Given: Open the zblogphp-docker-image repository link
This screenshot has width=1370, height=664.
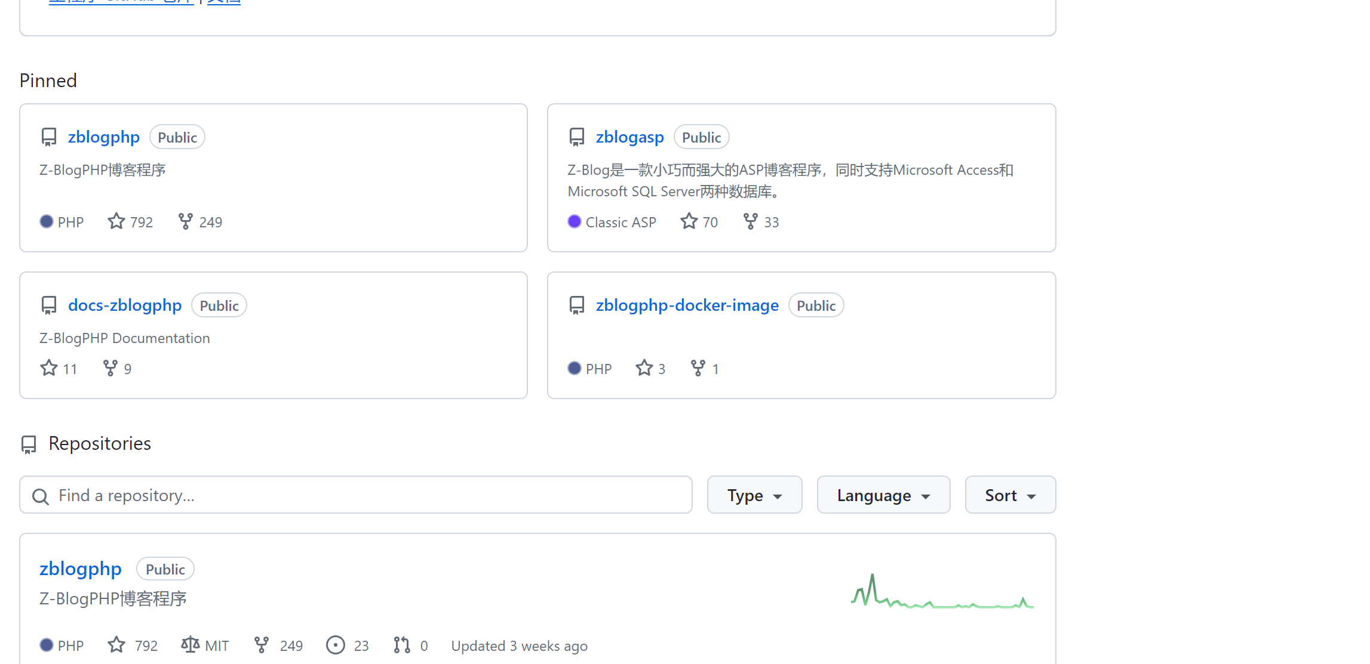Looking at the screenshot, I should point(687,305).
